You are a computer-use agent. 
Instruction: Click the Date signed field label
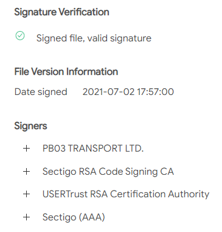pos(41,92)
